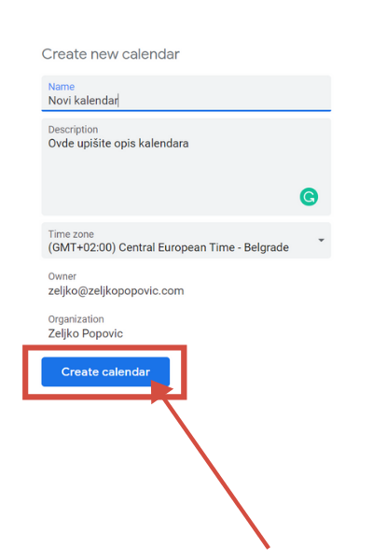Click the Create new calendar heading
This screenshot has width=373, height=560.
coord(110,54)
